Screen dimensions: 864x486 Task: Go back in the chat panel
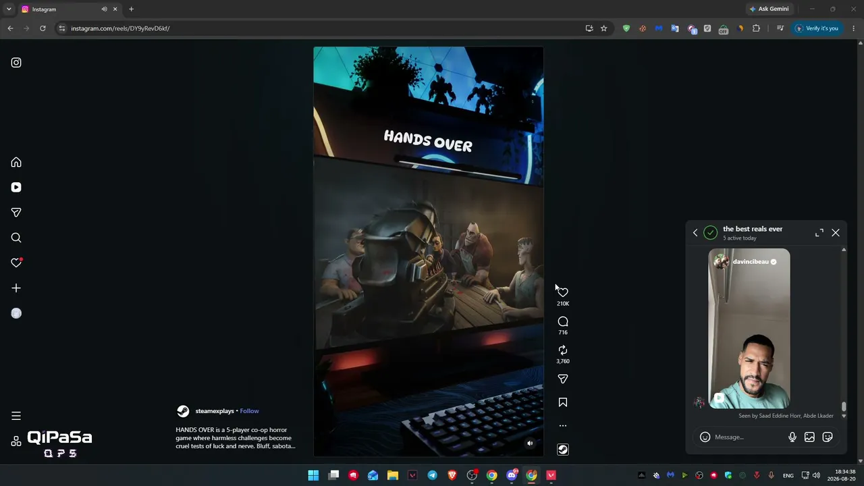695,233
